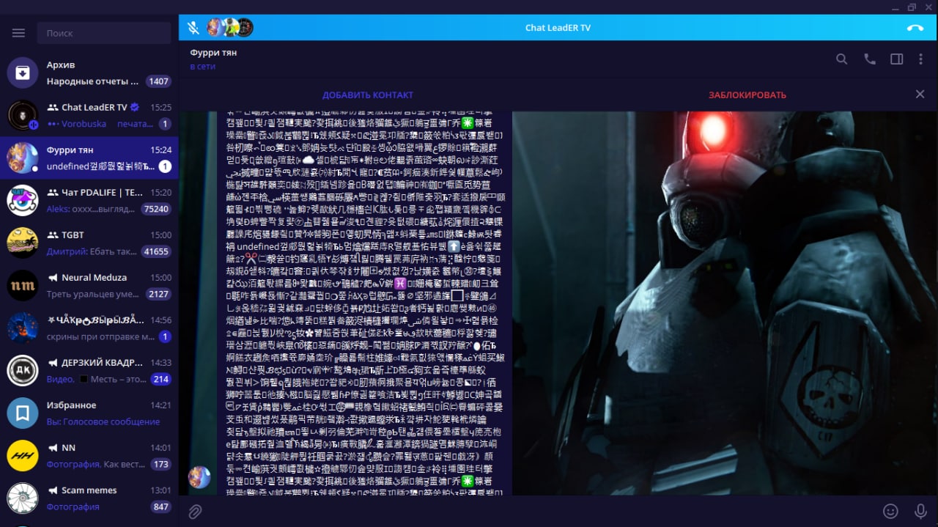938x527 pixels.
Task: Open the TGBT group chat
Action: pos(89,243)
